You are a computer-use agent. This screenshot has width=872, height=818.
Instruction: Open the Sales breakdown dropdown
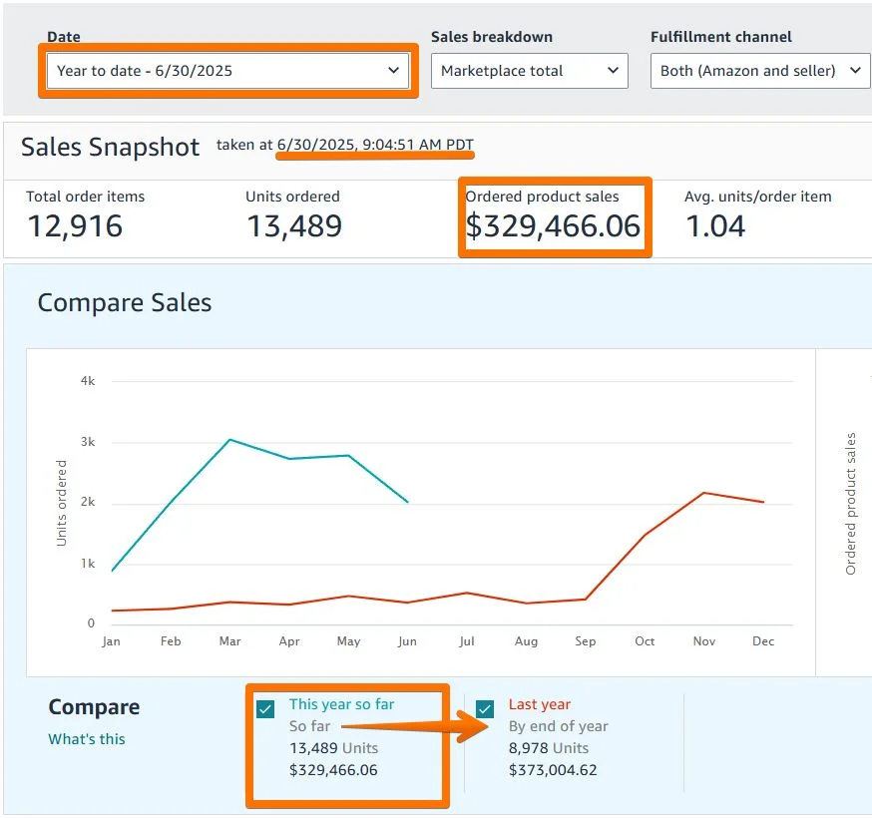529,71
